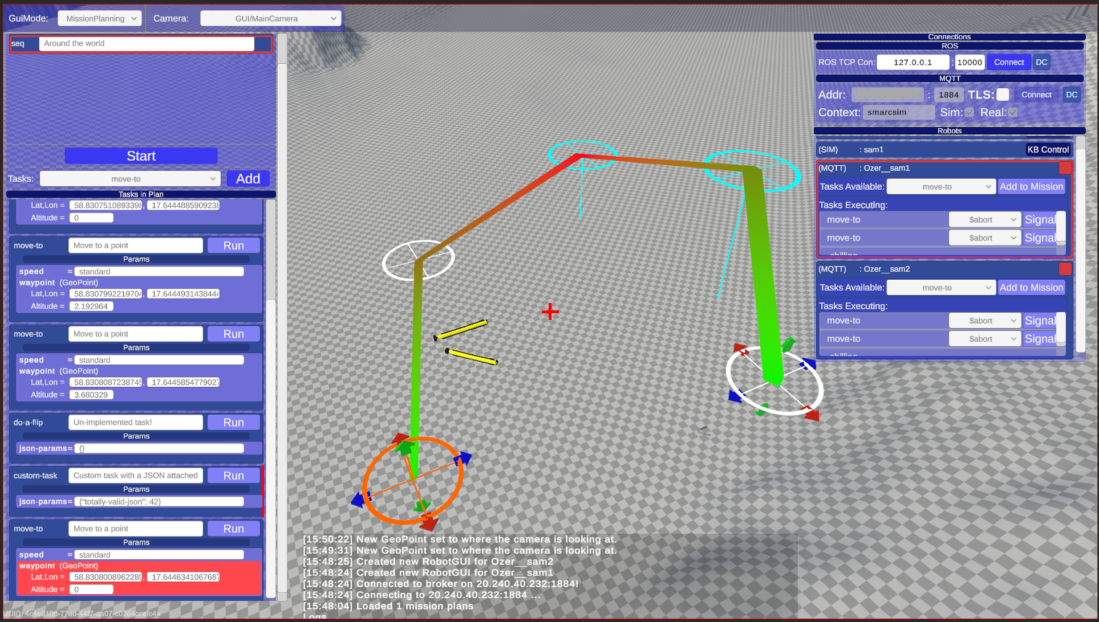Open Tasks Available dropdown for Ozer__sam1
1099x622 pixels.
(941, 187)
